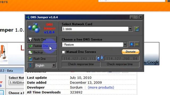
Task: Open the free DNS Service dropdown arrow
Action: coord(125,44)
